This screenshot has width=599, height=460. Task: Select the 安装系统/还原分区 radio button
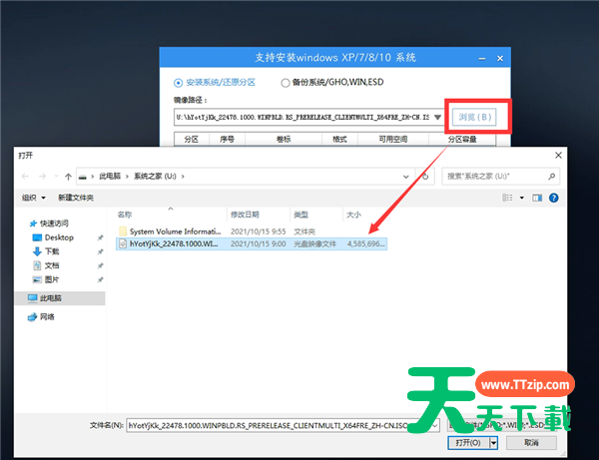pyautogui.click(x=180, y=83)
